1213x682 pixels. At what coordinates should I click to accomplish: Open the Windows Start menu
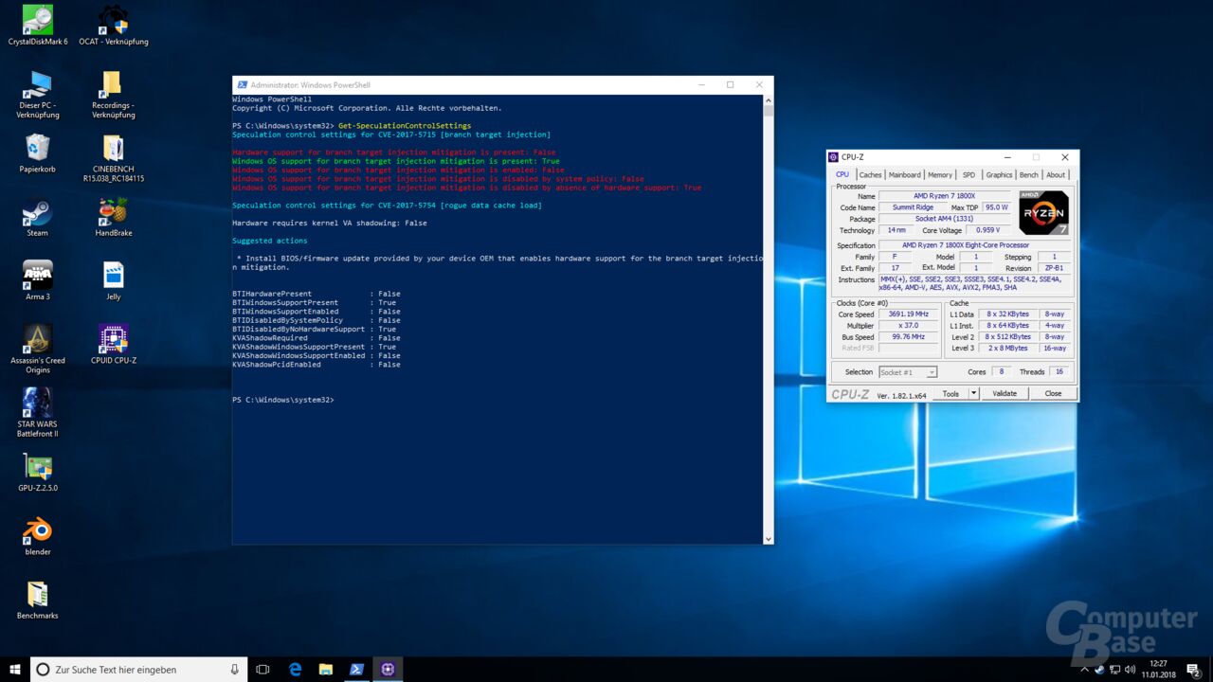coord(15,670)
